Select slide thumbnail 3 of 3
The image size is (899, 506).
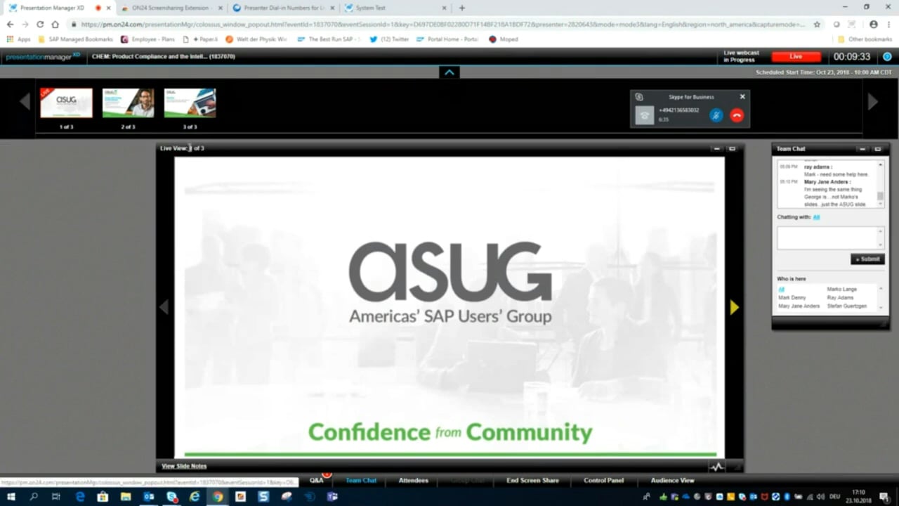click(x=190, y=103)
